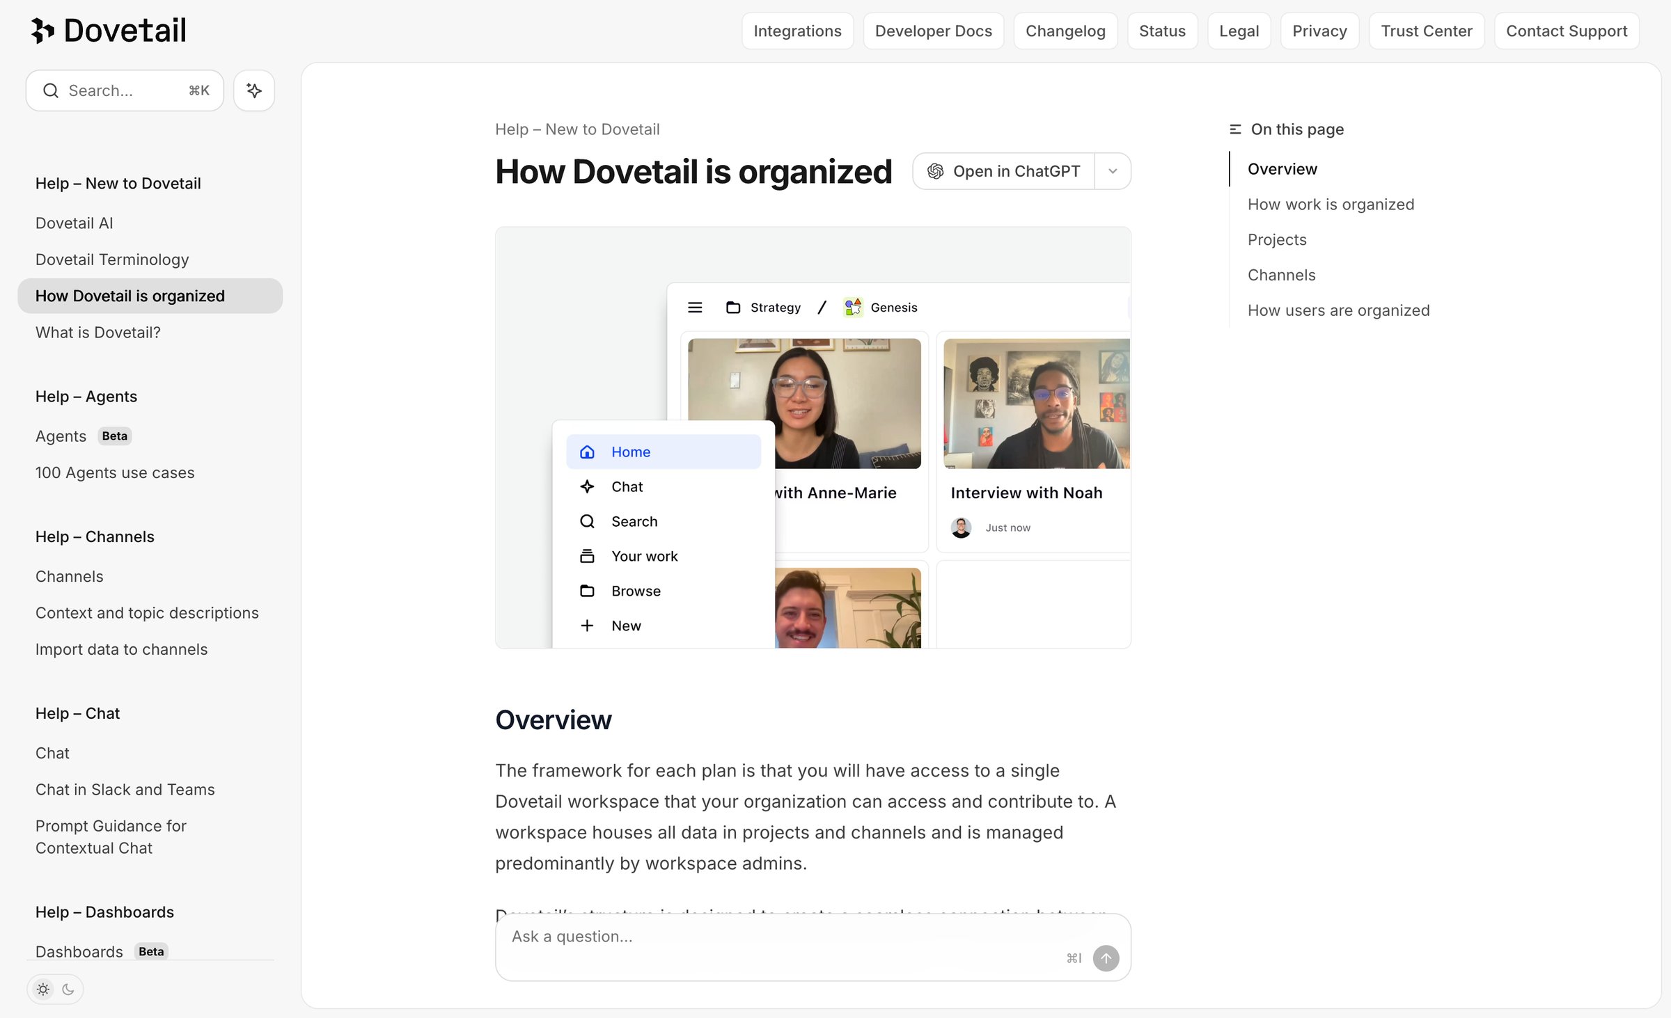
Task: Send question with arrow-up button
Action: (x=1106, y=958)
